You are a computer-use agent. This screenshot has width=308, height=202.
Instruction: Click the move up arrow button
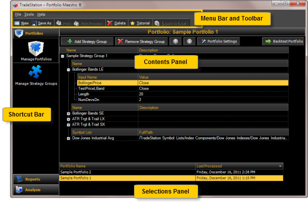[x=176, y=41]
